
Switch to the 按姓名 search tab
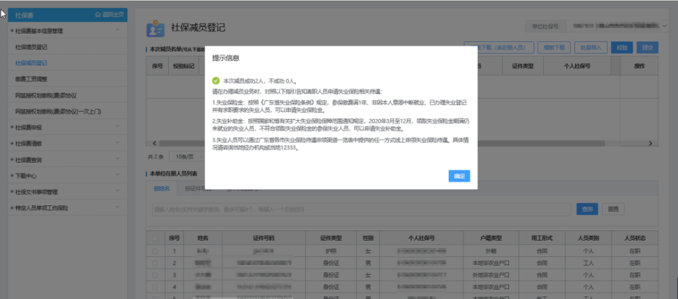161,188
